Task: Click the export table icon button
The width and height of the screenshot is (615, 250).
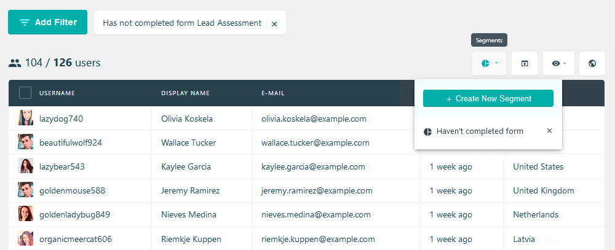Action: [525, 63]
